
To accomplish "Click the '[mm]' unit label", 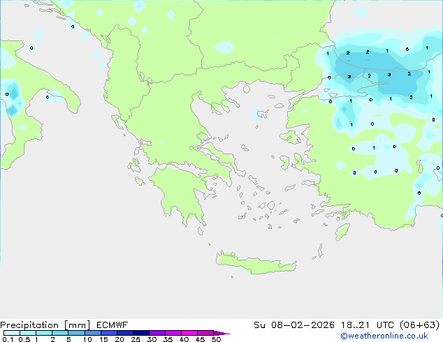I will (77, 325).
